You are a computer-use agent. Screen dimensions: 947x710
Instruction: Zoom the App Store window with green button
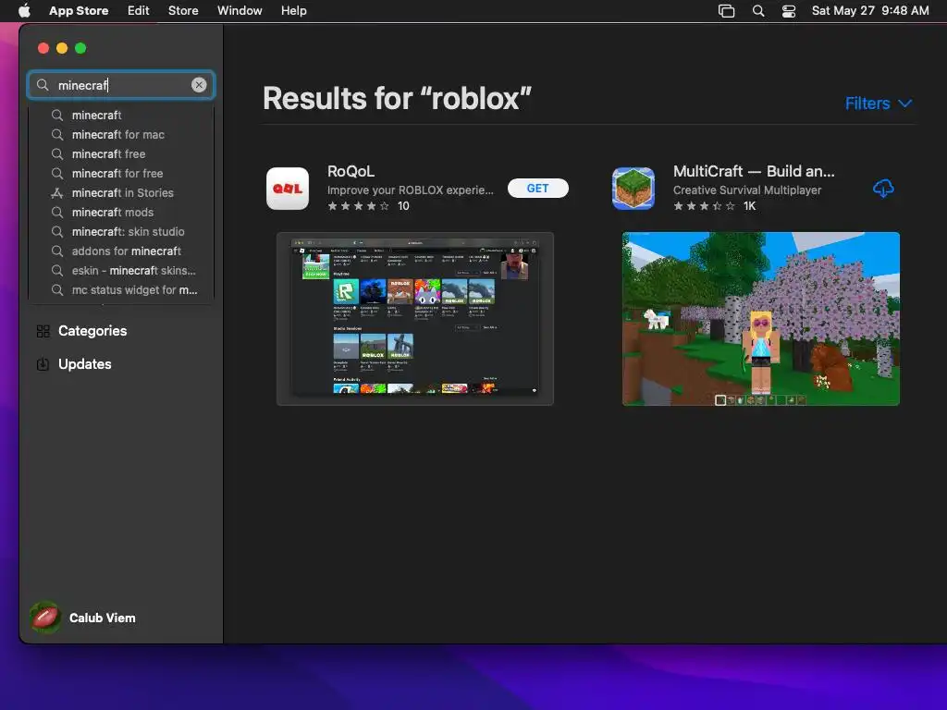coord(80,48)
